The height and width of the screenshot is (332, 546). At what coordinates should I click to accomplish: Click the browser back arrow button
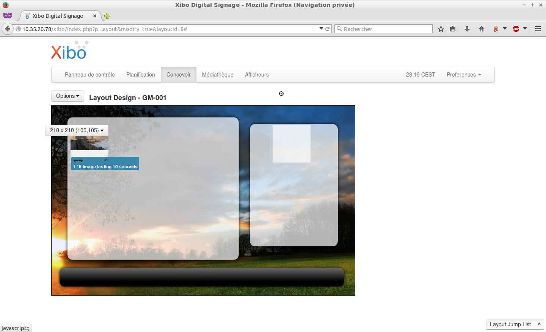8,29
